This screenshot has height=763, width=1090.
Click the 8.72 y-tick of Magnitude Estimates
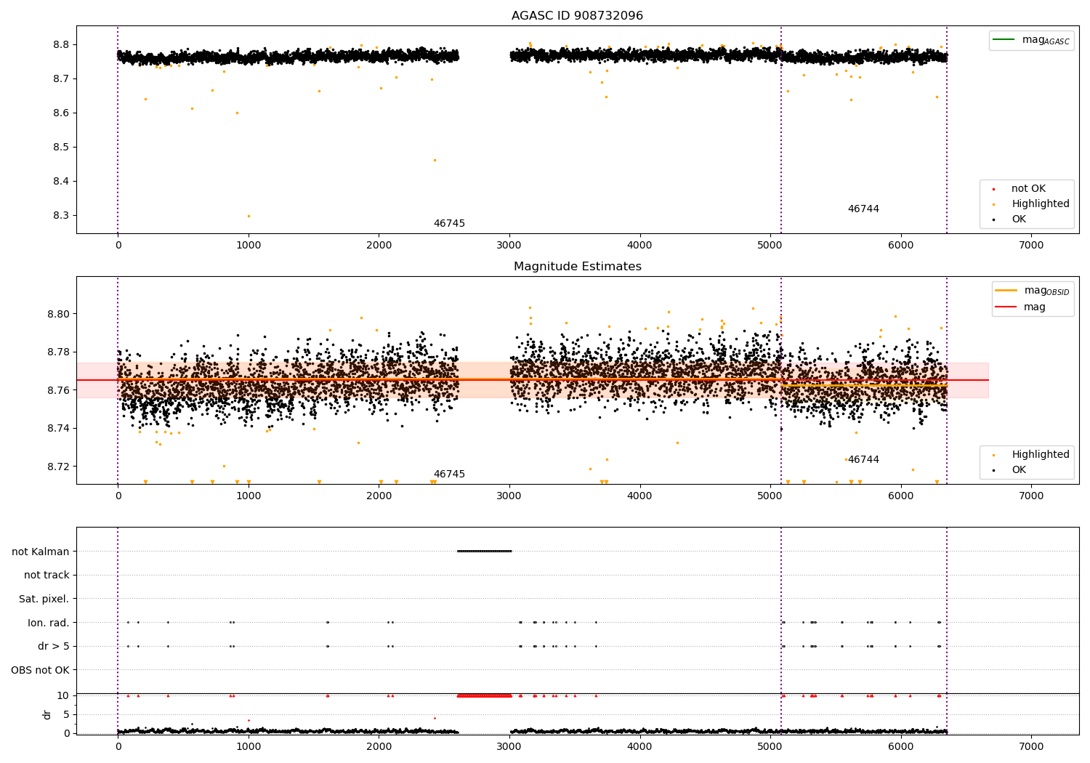[x=58, y=467]
